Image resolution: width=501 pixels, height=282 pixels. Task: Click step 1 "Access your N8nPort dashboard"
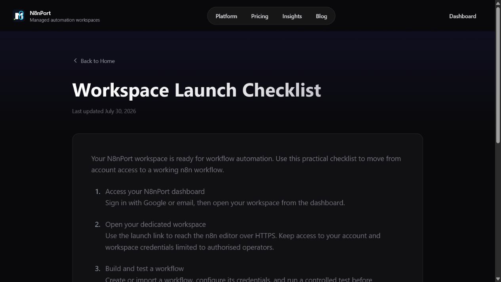(x=155, y=191)
